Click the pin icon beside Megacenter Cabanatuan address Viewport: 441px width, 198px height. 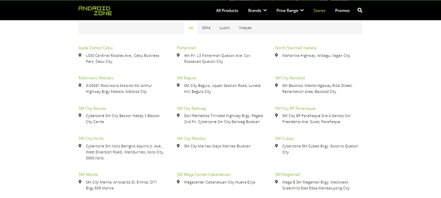(178, 182)
